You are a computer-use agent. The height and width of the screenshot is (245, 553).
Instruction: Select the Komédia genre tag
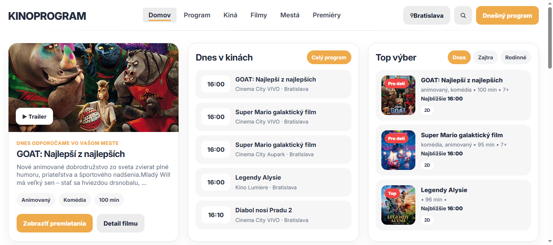coord(75,200)
